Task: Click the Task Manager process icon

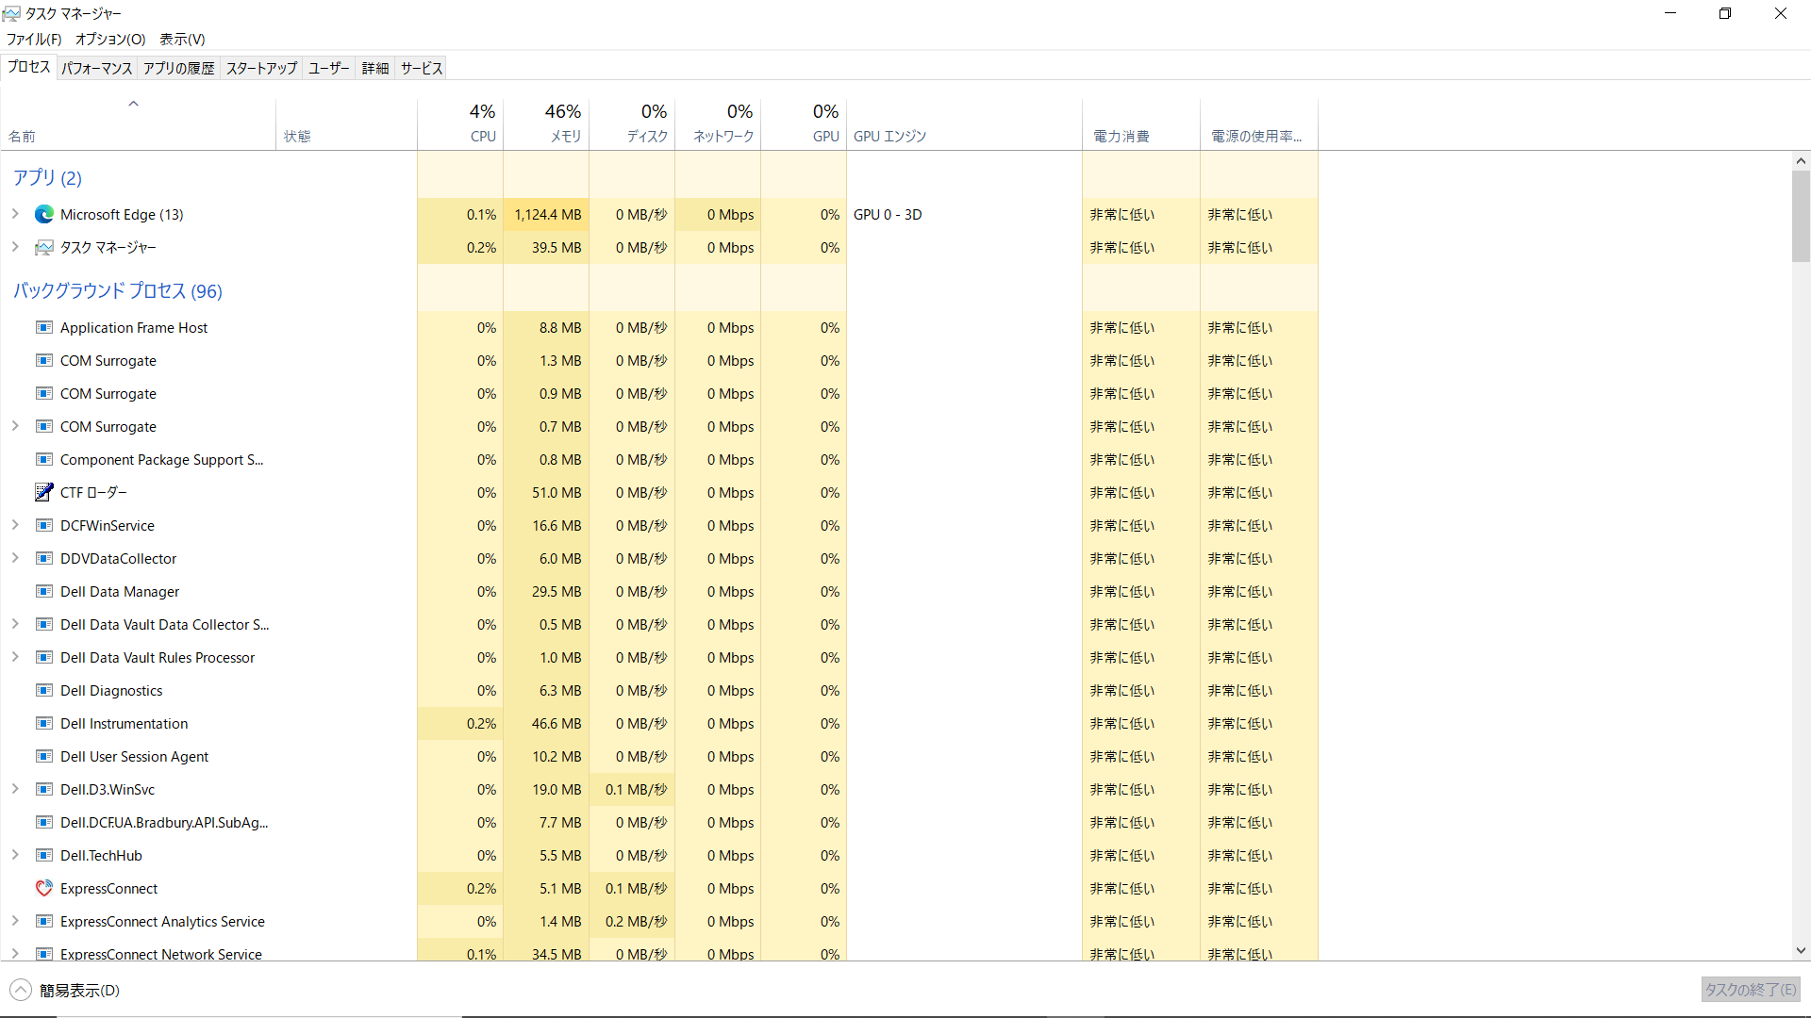Action: pyautogui.click(x=44, y=248)
